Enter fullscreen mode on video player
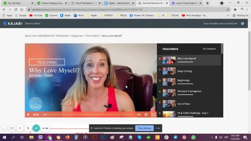Viewport: 251px width, 141px height. pyautogui.click(x=153, y=114)
